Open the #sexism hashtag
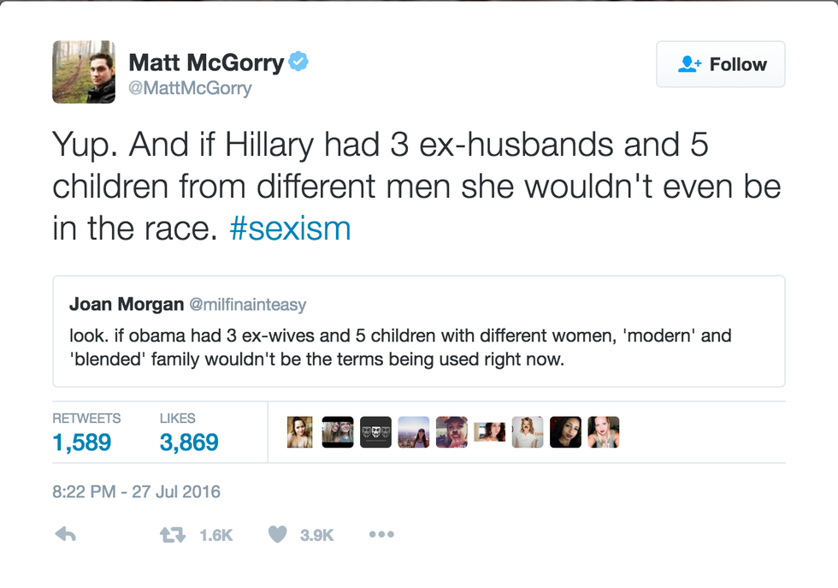The image size is (838, 588). (290, 229)
